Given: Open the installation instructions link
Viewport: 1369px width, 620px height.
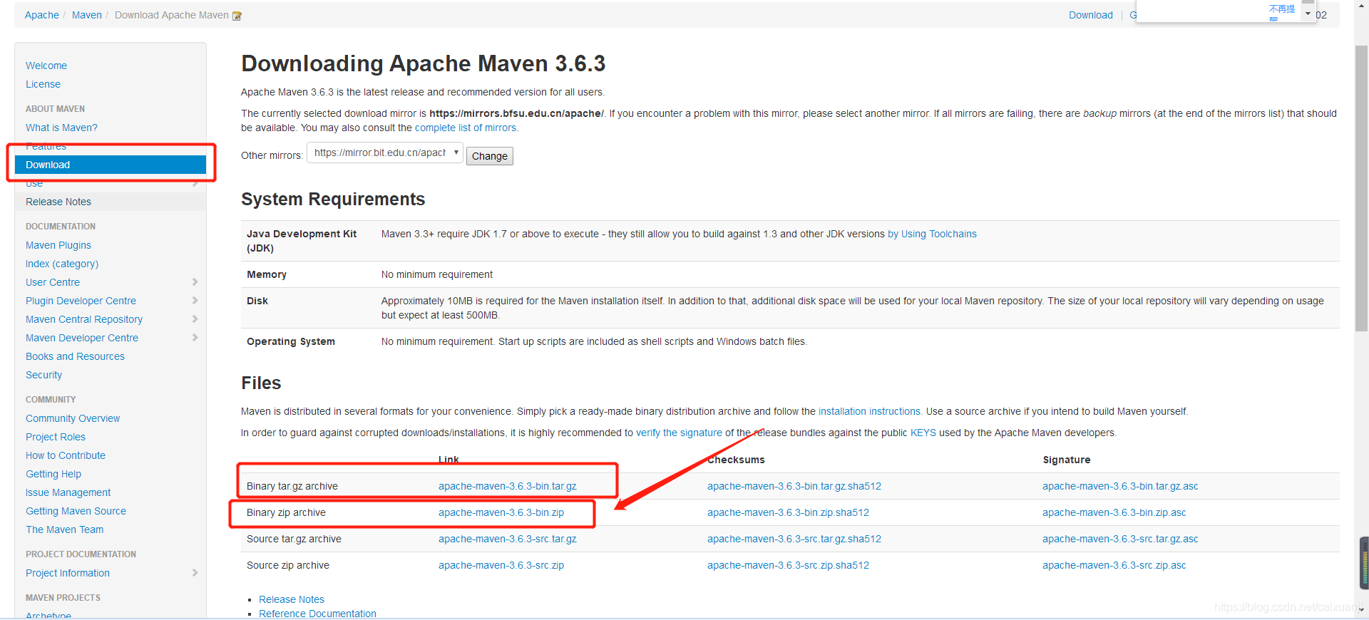Looking at the screenshot, I should pyautogui.click(x=869, y=411).
